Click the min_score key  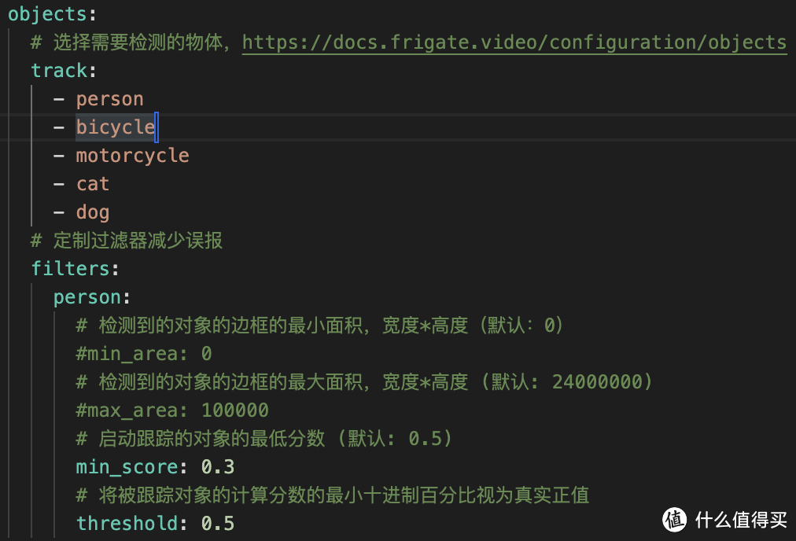[127, 467]
